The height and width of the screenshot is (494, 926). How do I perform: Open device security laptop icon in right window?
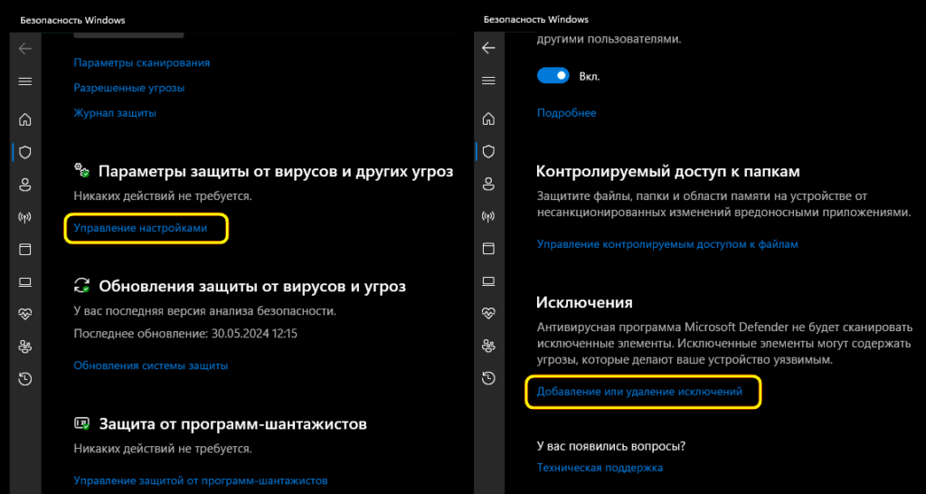tap(488, 282)
